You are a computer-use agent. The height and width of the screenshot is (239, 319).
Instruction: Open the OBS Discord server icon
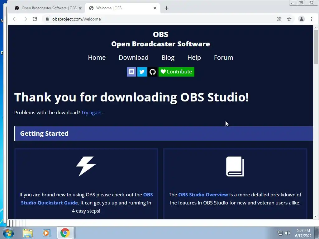tap(131, 72)
